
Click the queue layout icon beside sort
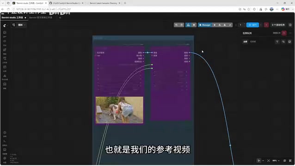pyautogui.click(x=289, y=41)
